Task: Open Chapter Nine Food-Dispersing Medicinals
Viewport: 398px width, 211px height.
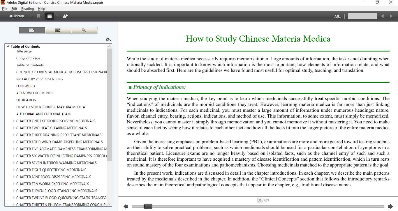Action: click(x=54, y=177)
